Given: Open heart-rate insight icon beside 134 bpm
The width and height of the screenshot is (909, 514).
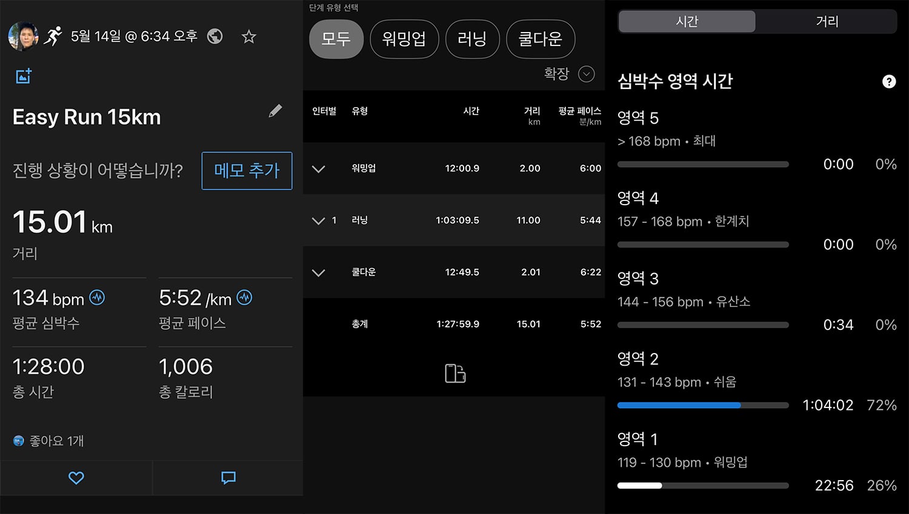Looking at the screenshot, I should (97, 297).
